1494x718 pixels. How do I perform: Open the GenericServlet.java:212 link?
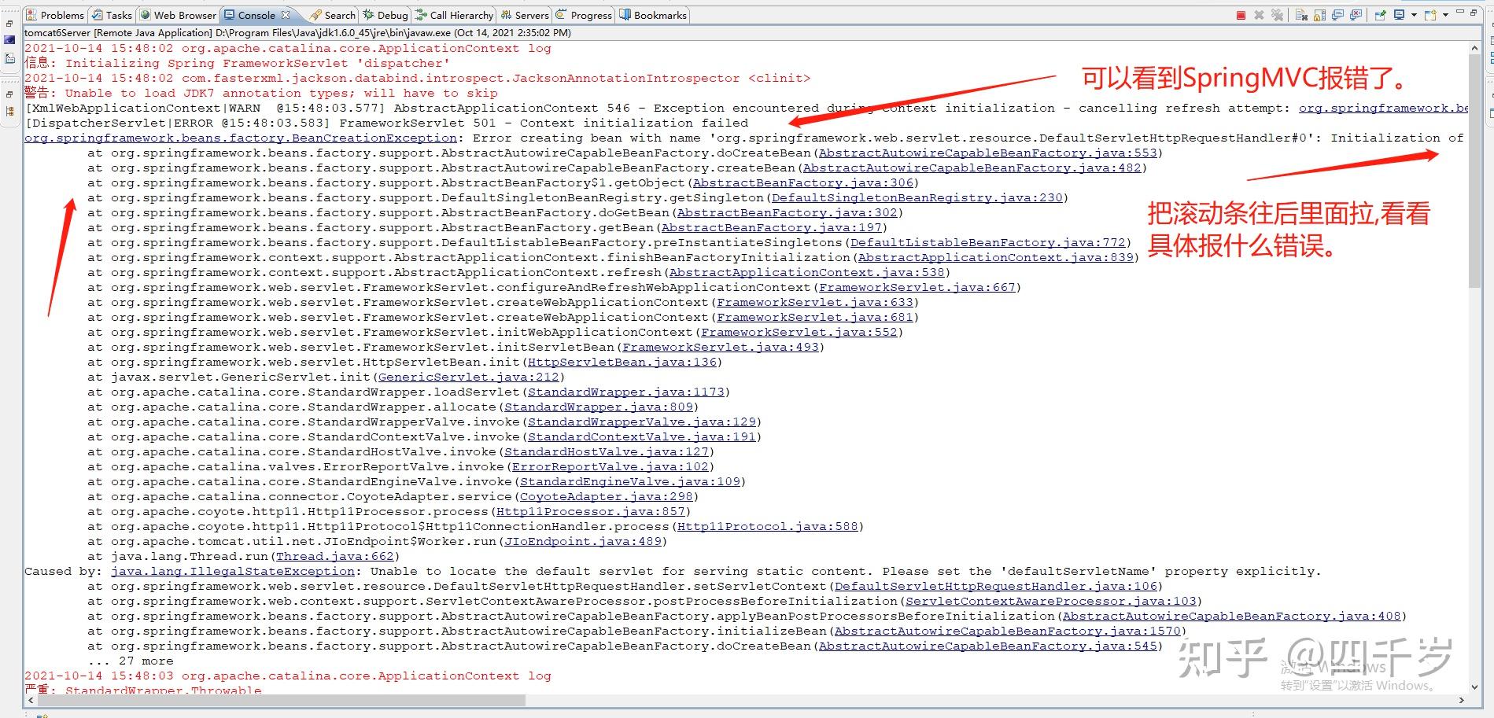pyautogui.click(x=469, y=377)
